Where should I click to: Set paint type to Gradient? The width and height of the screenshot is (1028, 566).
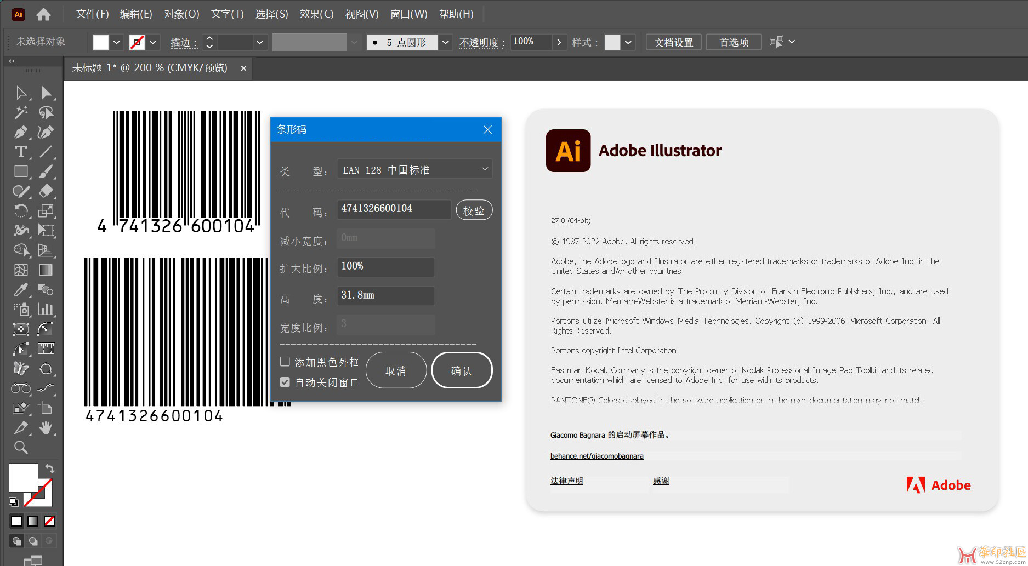[x=33, y=521]
